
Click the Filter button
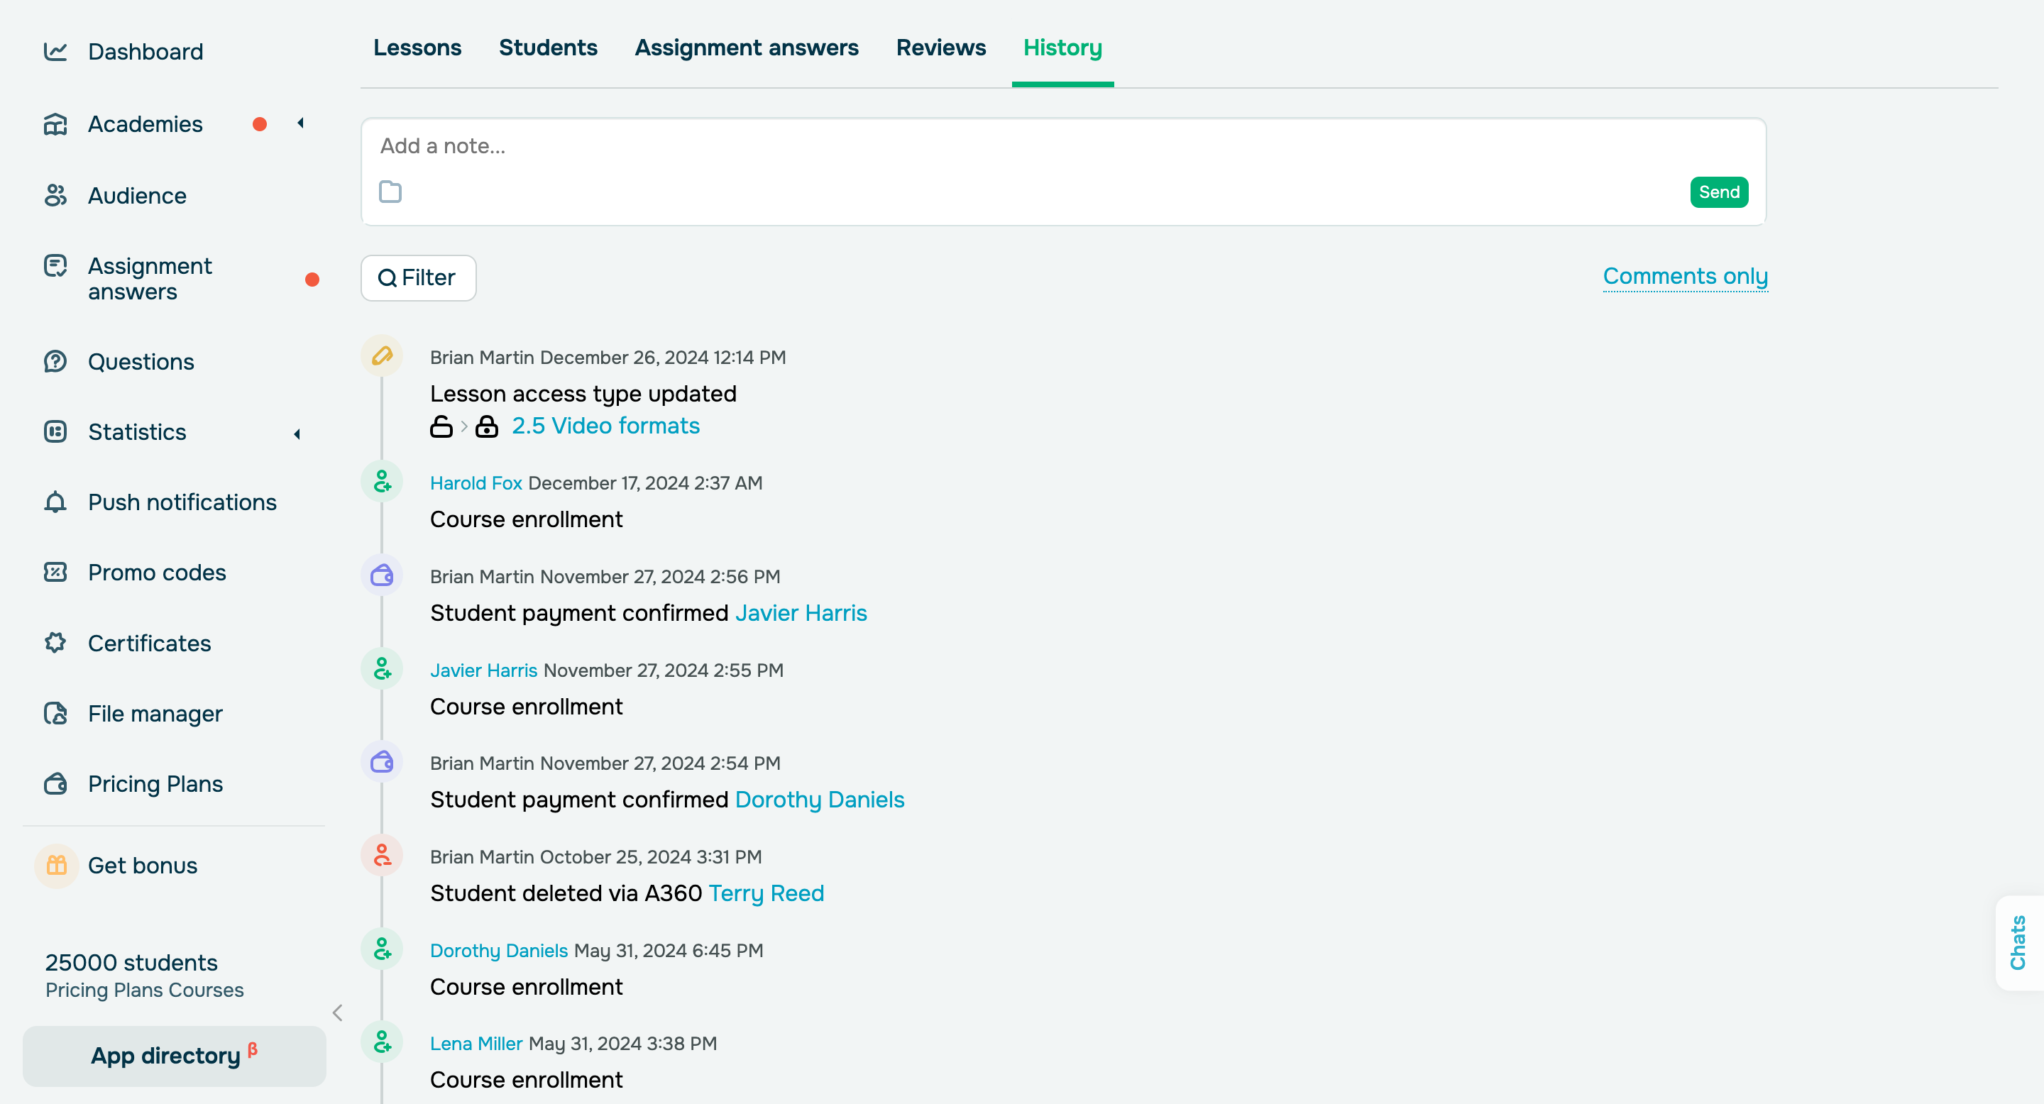coord(418,277)
